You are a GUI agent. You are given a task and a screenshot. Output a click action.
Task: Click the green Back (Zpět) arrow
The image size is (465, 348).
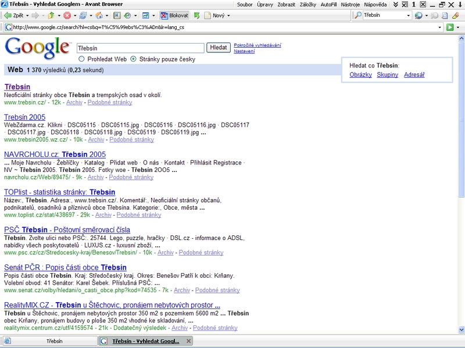point(8,16)
